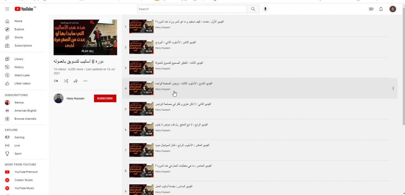Image resolution: width=405 pixels, height=195 pixels.
Task: Click title of playlist video 3
Action: coord(179,63)
